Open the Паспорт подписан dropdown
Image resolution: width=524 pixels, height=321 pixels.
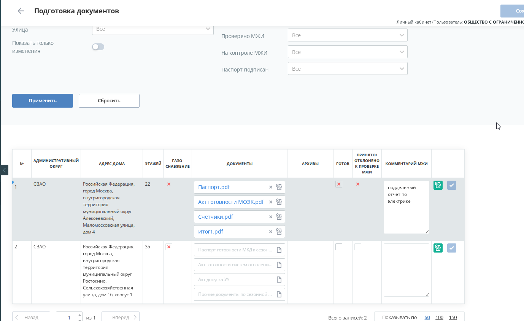tap(348, 69)
